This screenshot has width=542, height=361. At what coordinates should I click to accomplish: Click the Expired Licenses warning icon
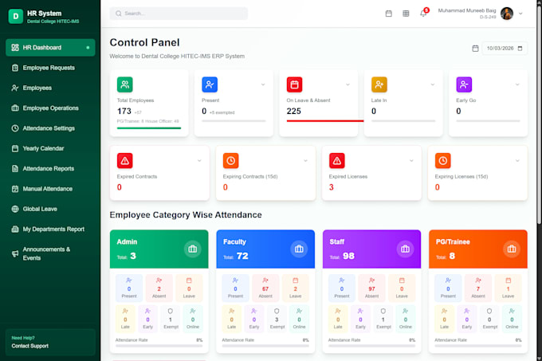click(x=337, y=161)
